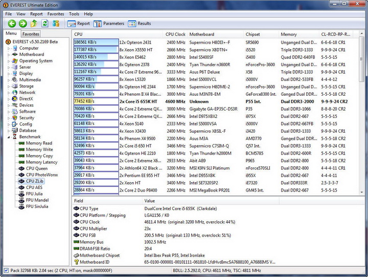This screenshot has height=277, width=368.
Task: Sort by the Memory column header
Action: pos(299,34)
